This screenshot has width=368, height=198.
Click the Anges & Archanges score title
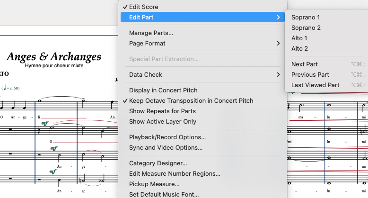click(x=54, y=57)
